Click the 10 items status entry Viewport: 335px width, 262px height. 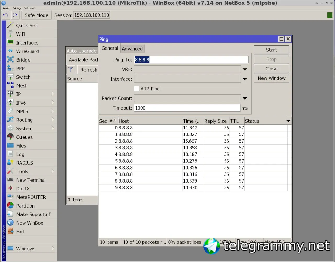point(109,242)
